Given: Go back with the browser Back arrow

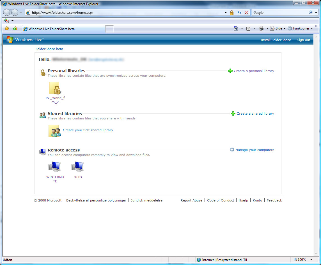Looking at the screenshot, I should 6,12.
